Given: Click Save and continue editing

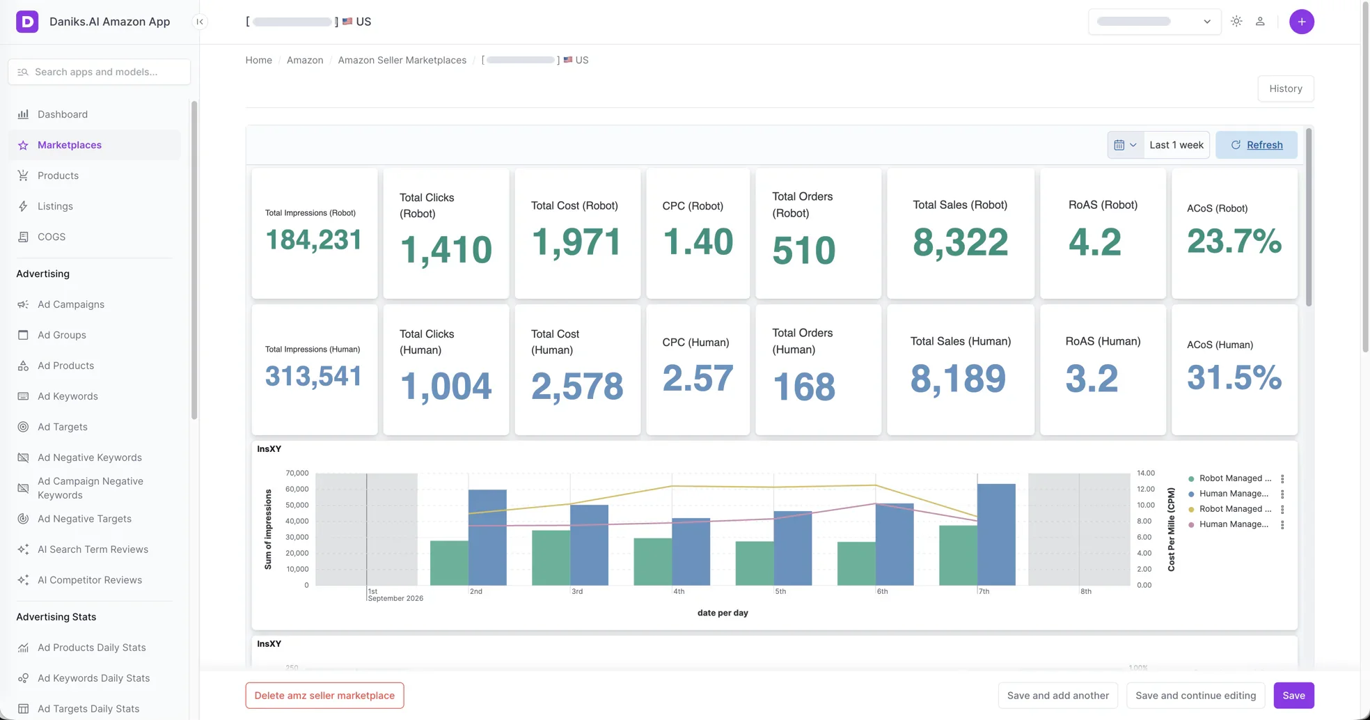Looking at the screenshot, I should click(1195, 695).
